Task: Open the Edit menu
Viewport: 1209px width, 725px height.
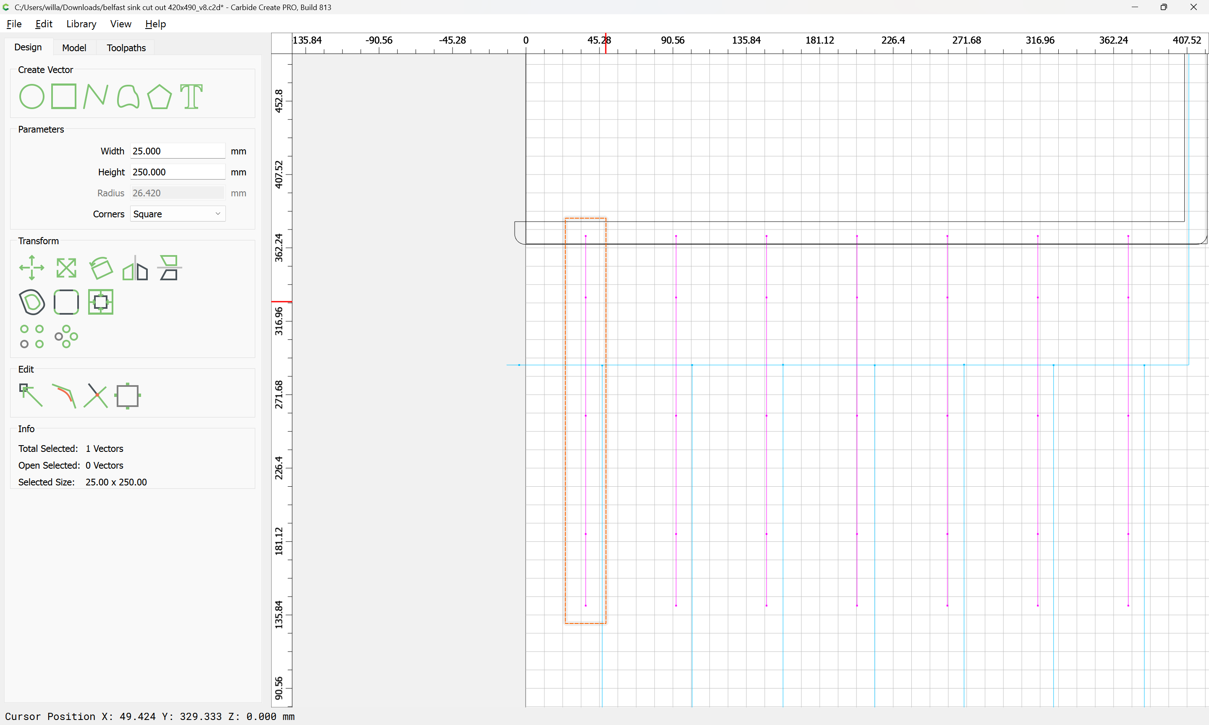Action: [44, 23]
